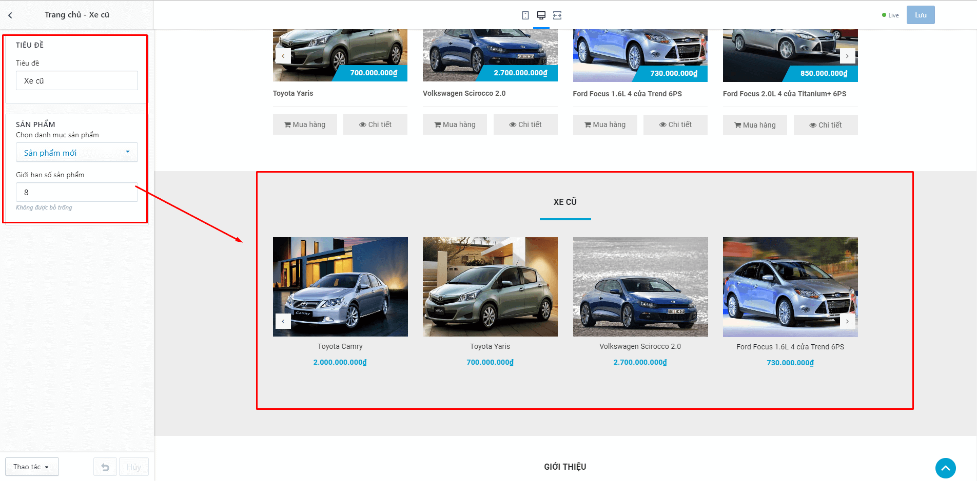Click the Trang chủ - Xe cũ panel title
The height and width of the screenshot is (481, 977).
click(x=77, y=15)
